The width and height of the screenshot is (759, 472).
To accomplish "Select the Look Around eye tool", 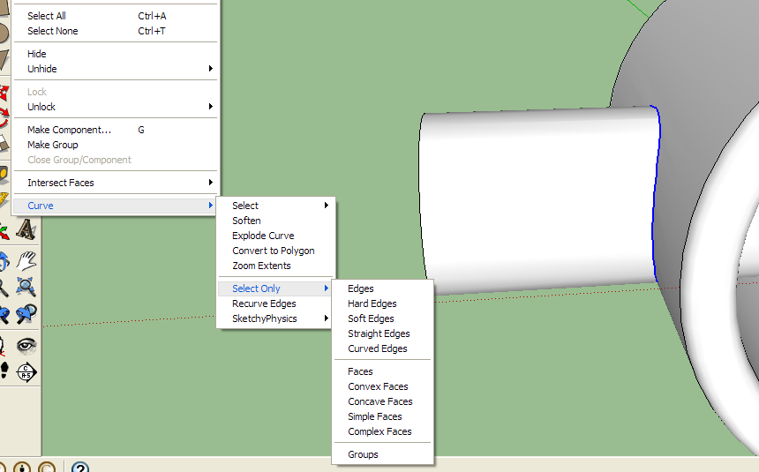I will (x=26, y=344).
